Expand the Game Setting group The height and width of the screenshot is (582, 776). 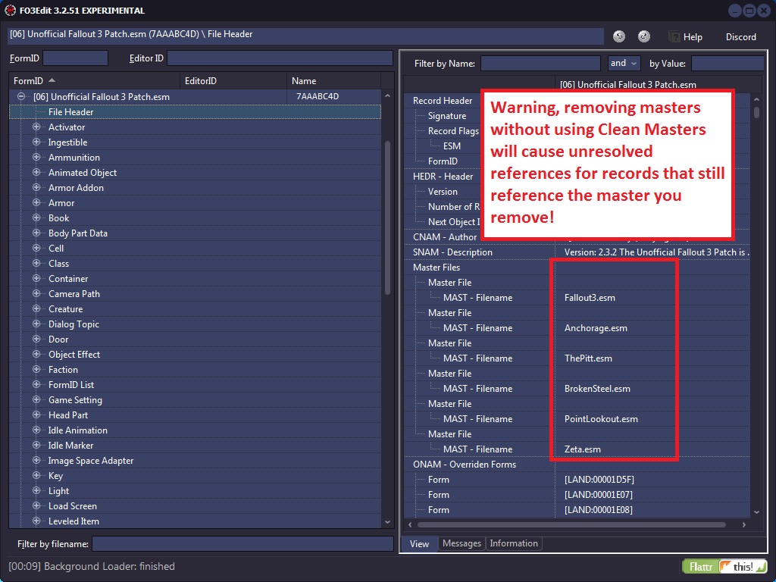[36, 399]
